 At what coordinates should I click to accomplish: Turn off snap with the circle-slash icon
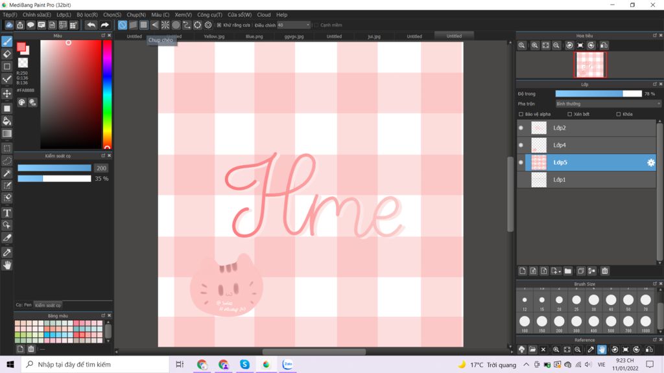(123, 25)
